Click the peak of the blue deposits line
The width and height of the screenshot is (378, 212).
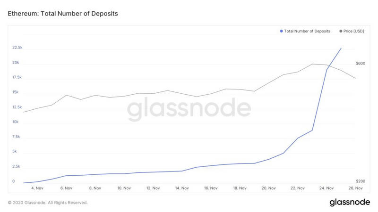pyautogui.click(x=341, y=48)
